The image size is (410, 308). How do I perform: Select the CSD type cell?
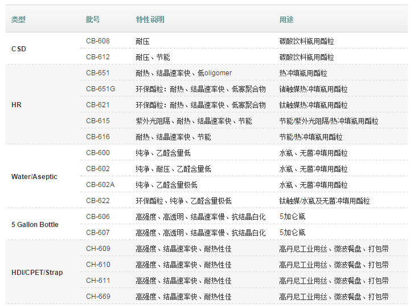(19, 49)
